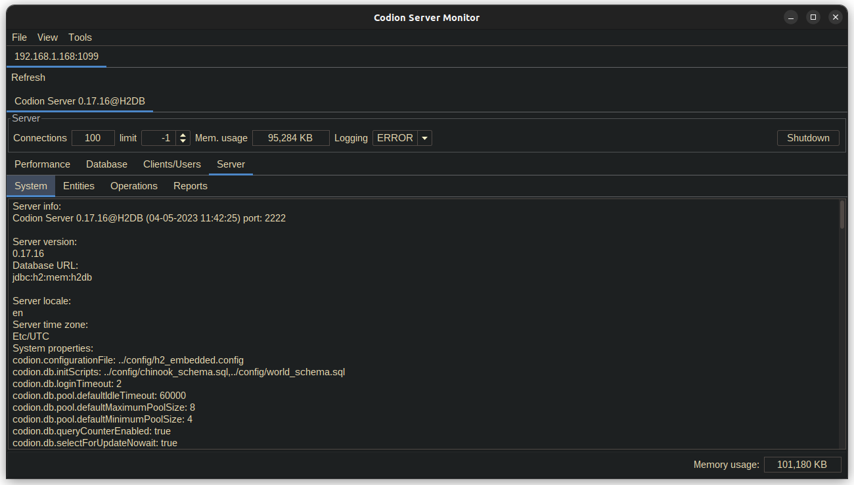854x485 pixels.
Task: Open the Clients/Users tab
Action: [x=172, y=164]
